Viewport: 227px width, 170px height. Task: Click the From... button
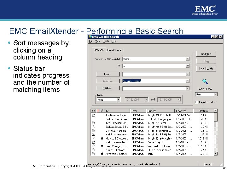pyautogui.click(x=108, y=74)
